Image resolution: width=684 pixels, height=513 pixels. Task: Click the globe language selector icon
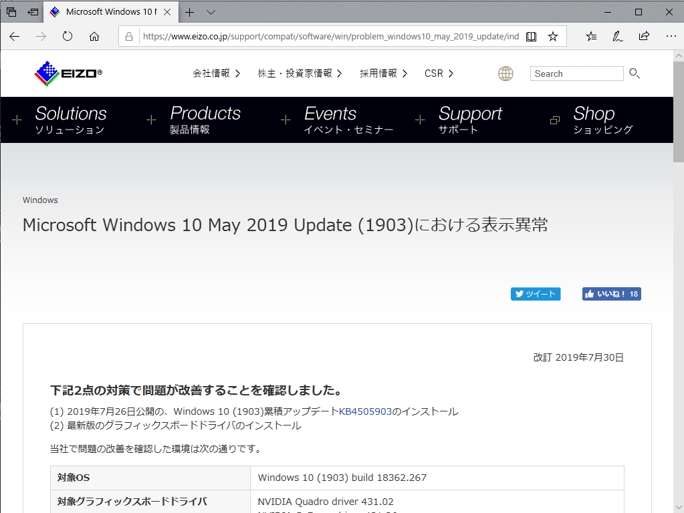[x=505, y=73]
